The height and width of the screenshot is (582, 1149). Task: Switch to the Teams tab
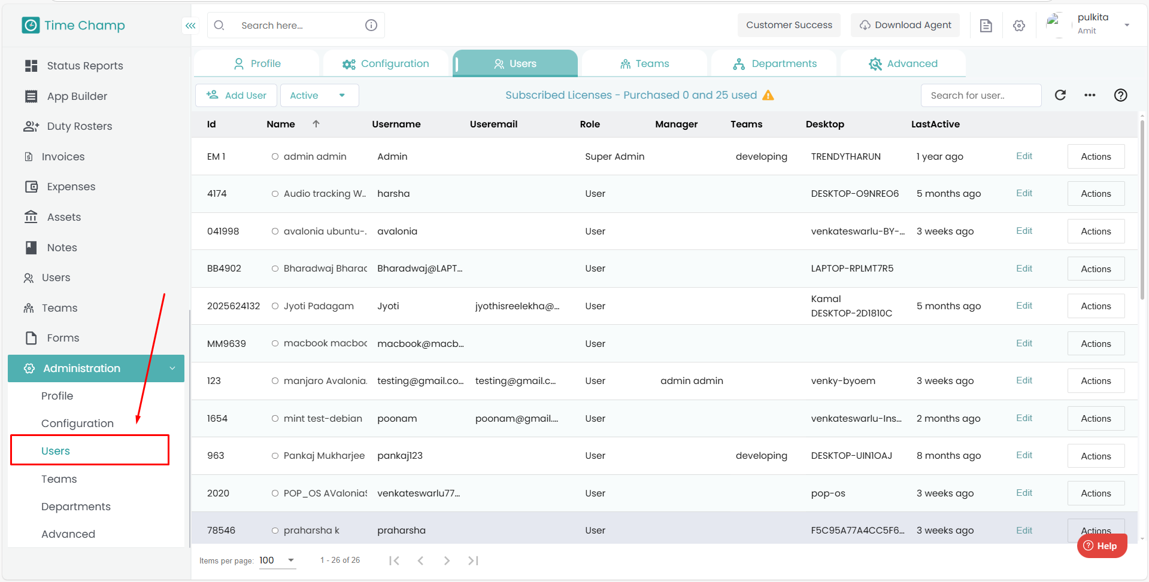(644, 63)
